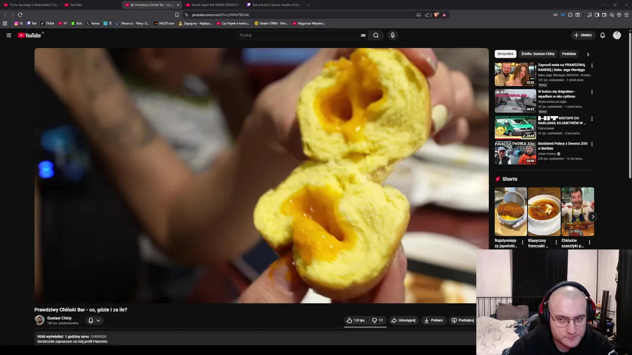Show more filter chips arrow

coord(588,54)
